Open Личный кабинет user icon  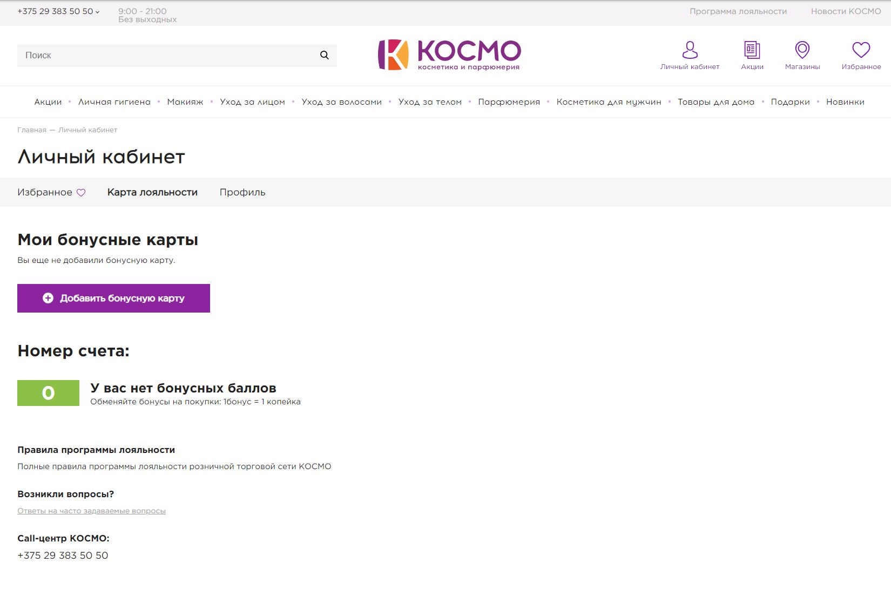[x=690, y=50]
